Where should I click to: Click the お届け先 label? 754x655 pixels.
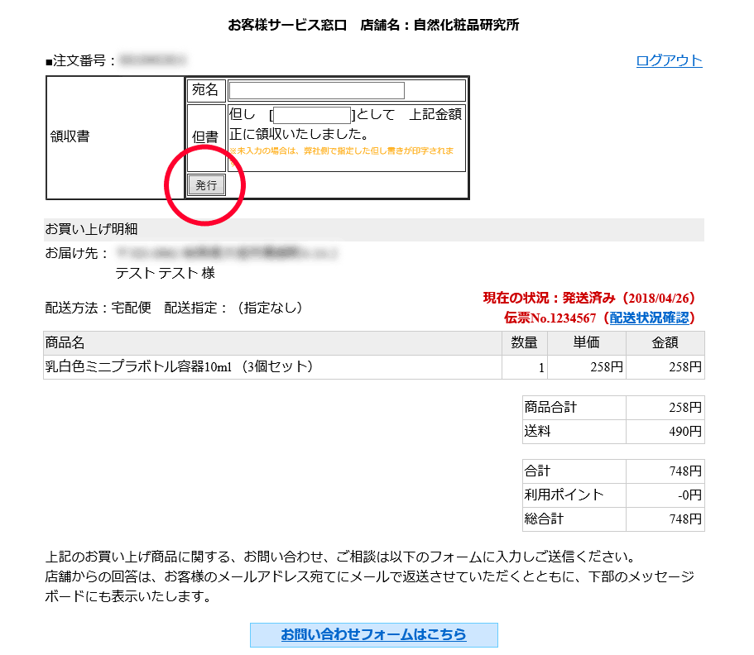[x=77, y=253]
